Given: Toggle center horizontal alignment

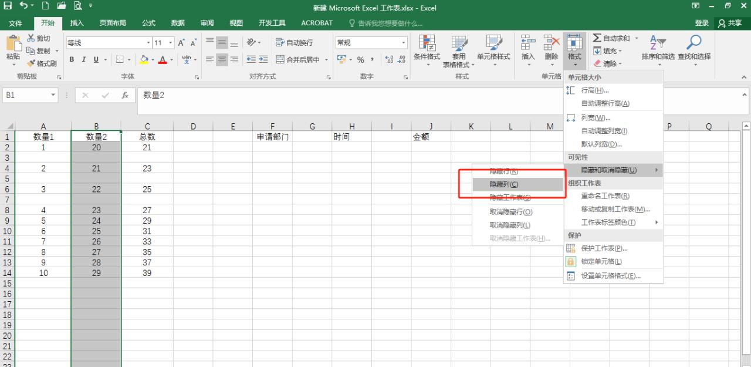Looking at the screenshot, I should click(x=222, y=59).
